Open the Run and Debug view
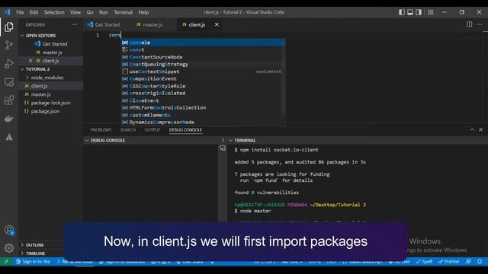Viewport: 488px width, 274px height. [x=9, y=63]
